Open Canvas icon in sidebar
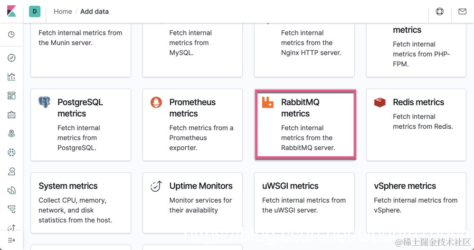 pyautogui.click(x=11, y=115)
